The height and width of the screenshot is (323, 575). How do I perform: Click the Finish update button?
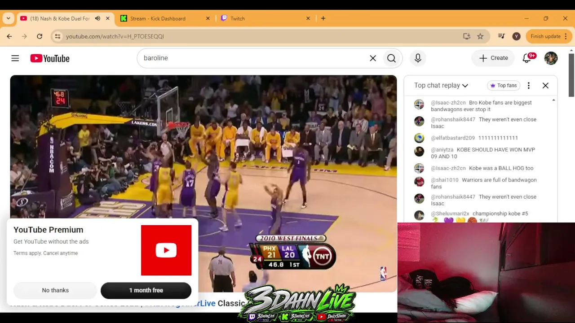click(x=545, y=36)
